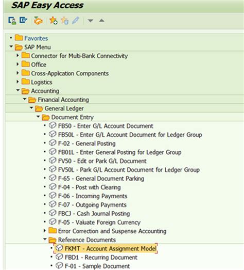This screenshot has width=244, height=270.
Task: Collapse the Accounting folder
Action: (x=18, y=90)
